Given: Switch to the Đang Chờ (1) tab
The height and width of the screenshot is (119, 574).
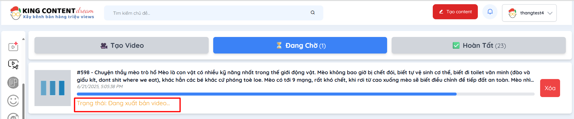Looking at the screenshot, I should click(300, 45).
